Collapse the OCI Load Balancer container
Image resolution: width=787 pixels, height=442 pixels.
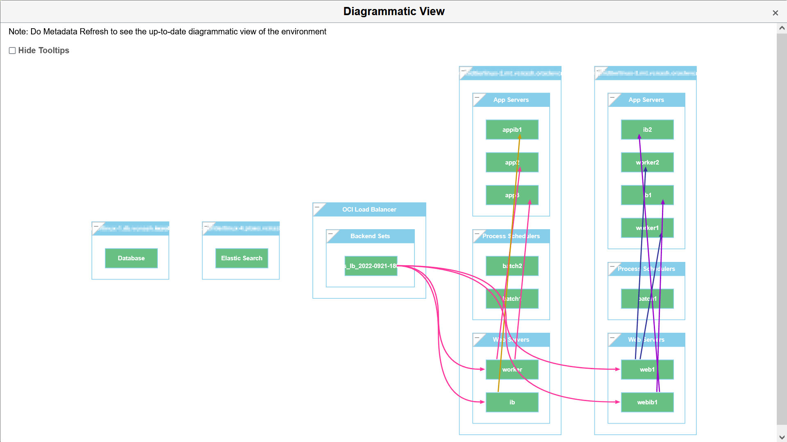pos(318,207)
